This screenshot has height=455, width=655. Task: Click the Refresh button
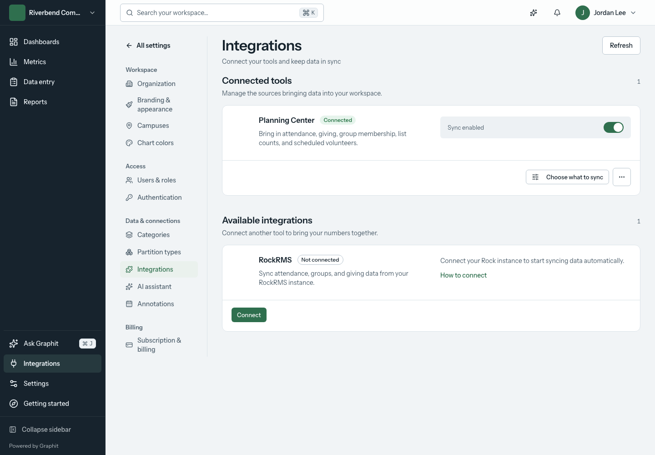click(x=621, y=45)
